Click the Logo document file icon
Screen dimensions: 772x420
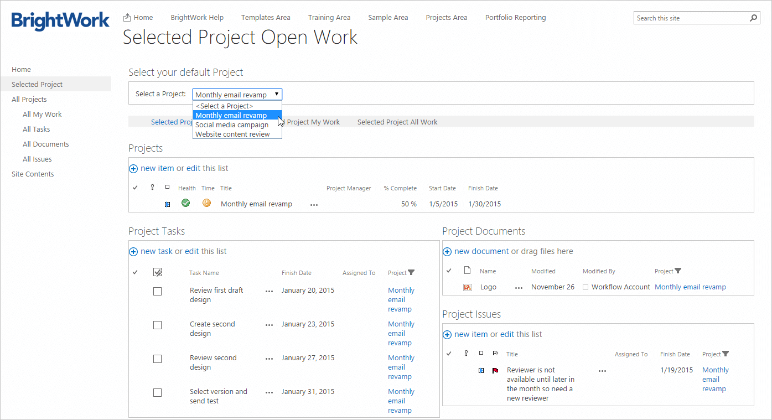click(x=468, y=287)
